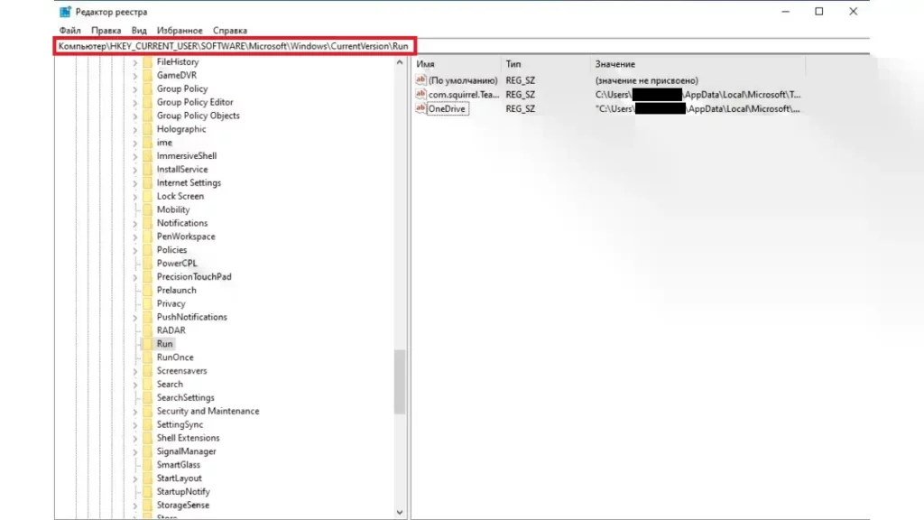Screen dimensions: 924x520
Task: Click the Run key folder icon
Action: pos(146,344)
